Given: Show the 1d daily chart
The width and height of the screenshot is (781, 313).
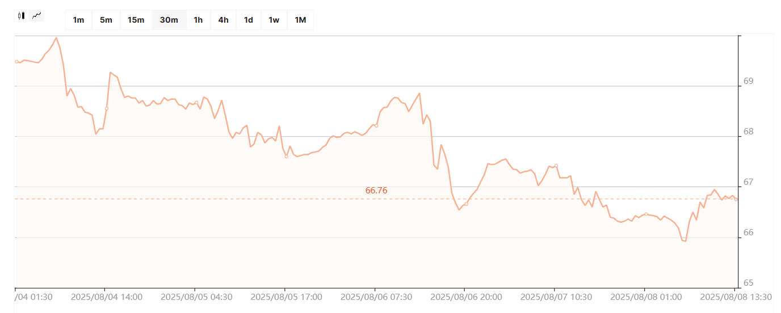Looking at the screenshot, I should (x=249, y=20).
